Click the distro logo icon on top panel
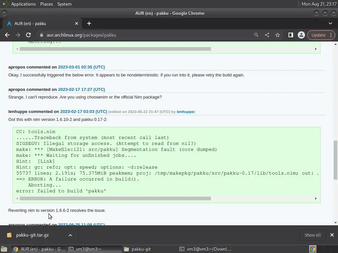The height and width of the screenshot is (253, 338). point(6,4)
